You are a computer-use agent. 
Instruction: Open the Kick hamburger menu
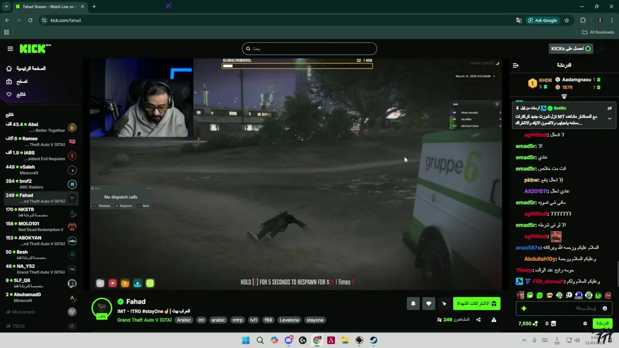point(10,49)
